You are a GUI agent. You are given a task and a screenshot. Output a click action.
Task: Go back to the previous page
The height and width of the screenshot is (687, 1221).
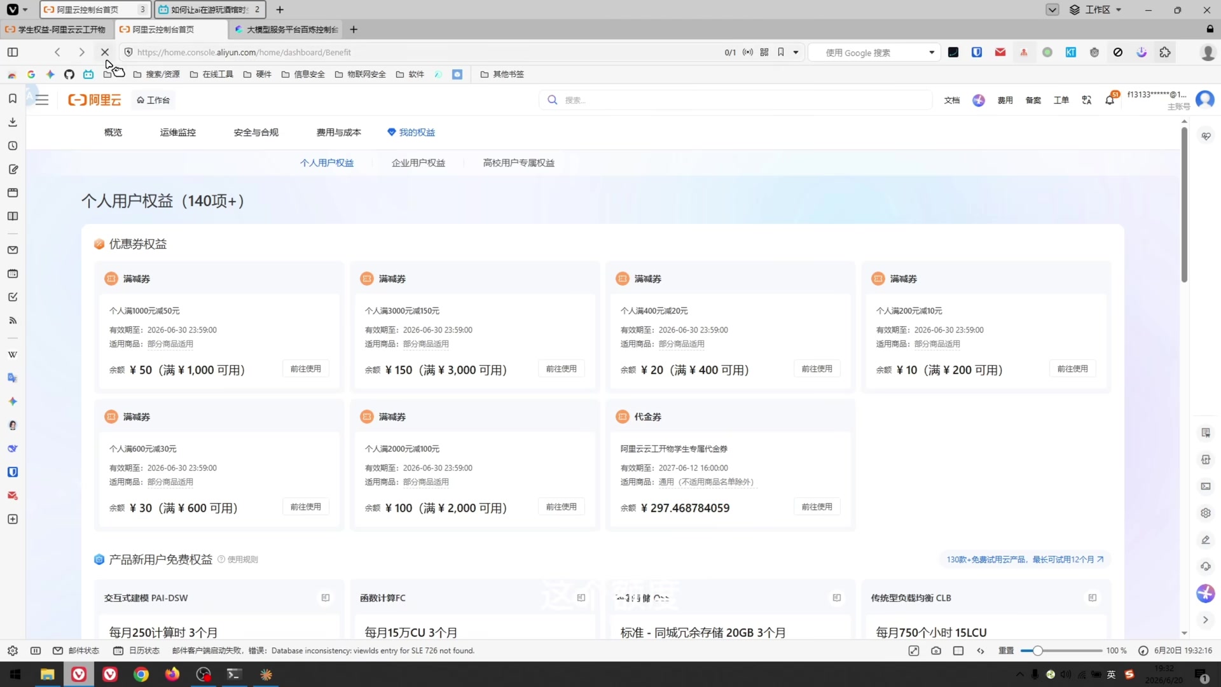57,52
